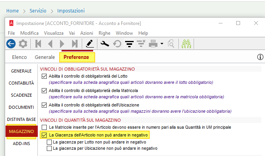Close the Impostazione window
Viewport: 265px width, 156px height.
click(256, 23)
